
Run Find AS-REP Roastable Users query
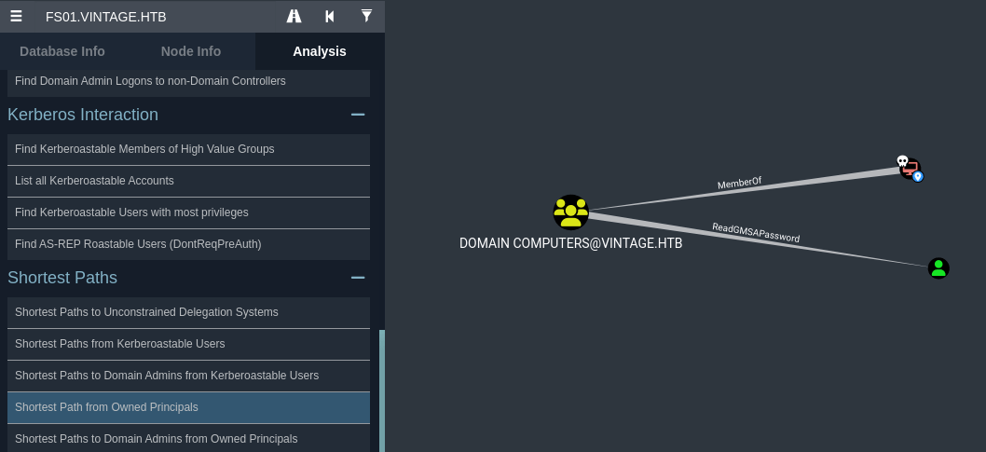[x=138, y=244]
